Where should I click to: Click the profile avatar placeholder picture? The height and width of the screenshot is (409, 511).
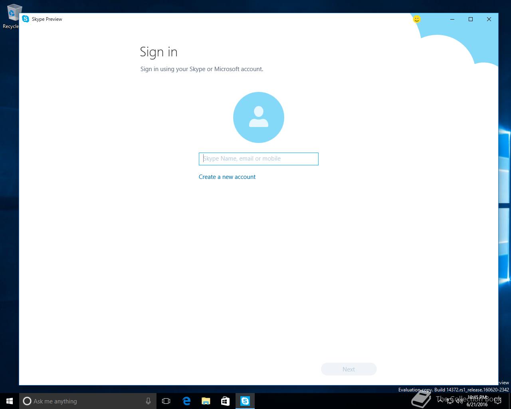(x=259, y=117)
